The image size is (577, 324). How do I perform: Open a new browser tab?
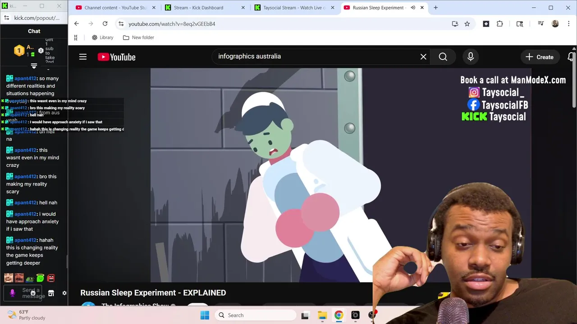coord(435,8)
